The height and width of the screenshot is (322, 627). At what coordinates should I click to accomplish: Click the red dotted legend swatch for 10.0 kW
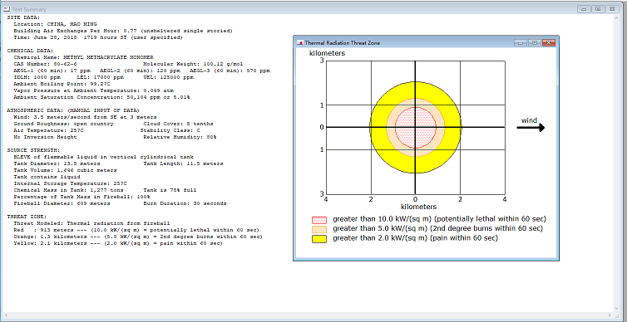tap(319, 220)
